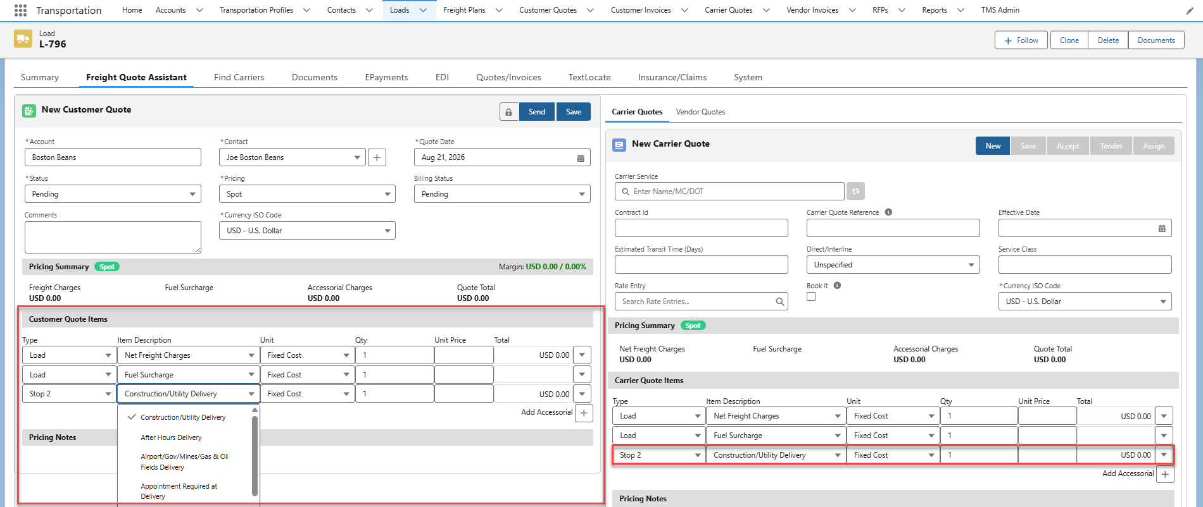Screen dimensions: 1203x507
Task: Select Appointment Required at Delivery option
Action: coord(179,491)
